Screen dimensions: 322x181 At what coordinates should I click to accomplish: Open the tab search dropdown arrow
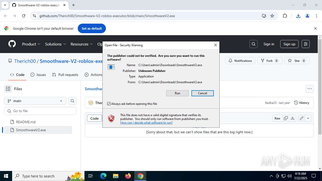[5, 5]
